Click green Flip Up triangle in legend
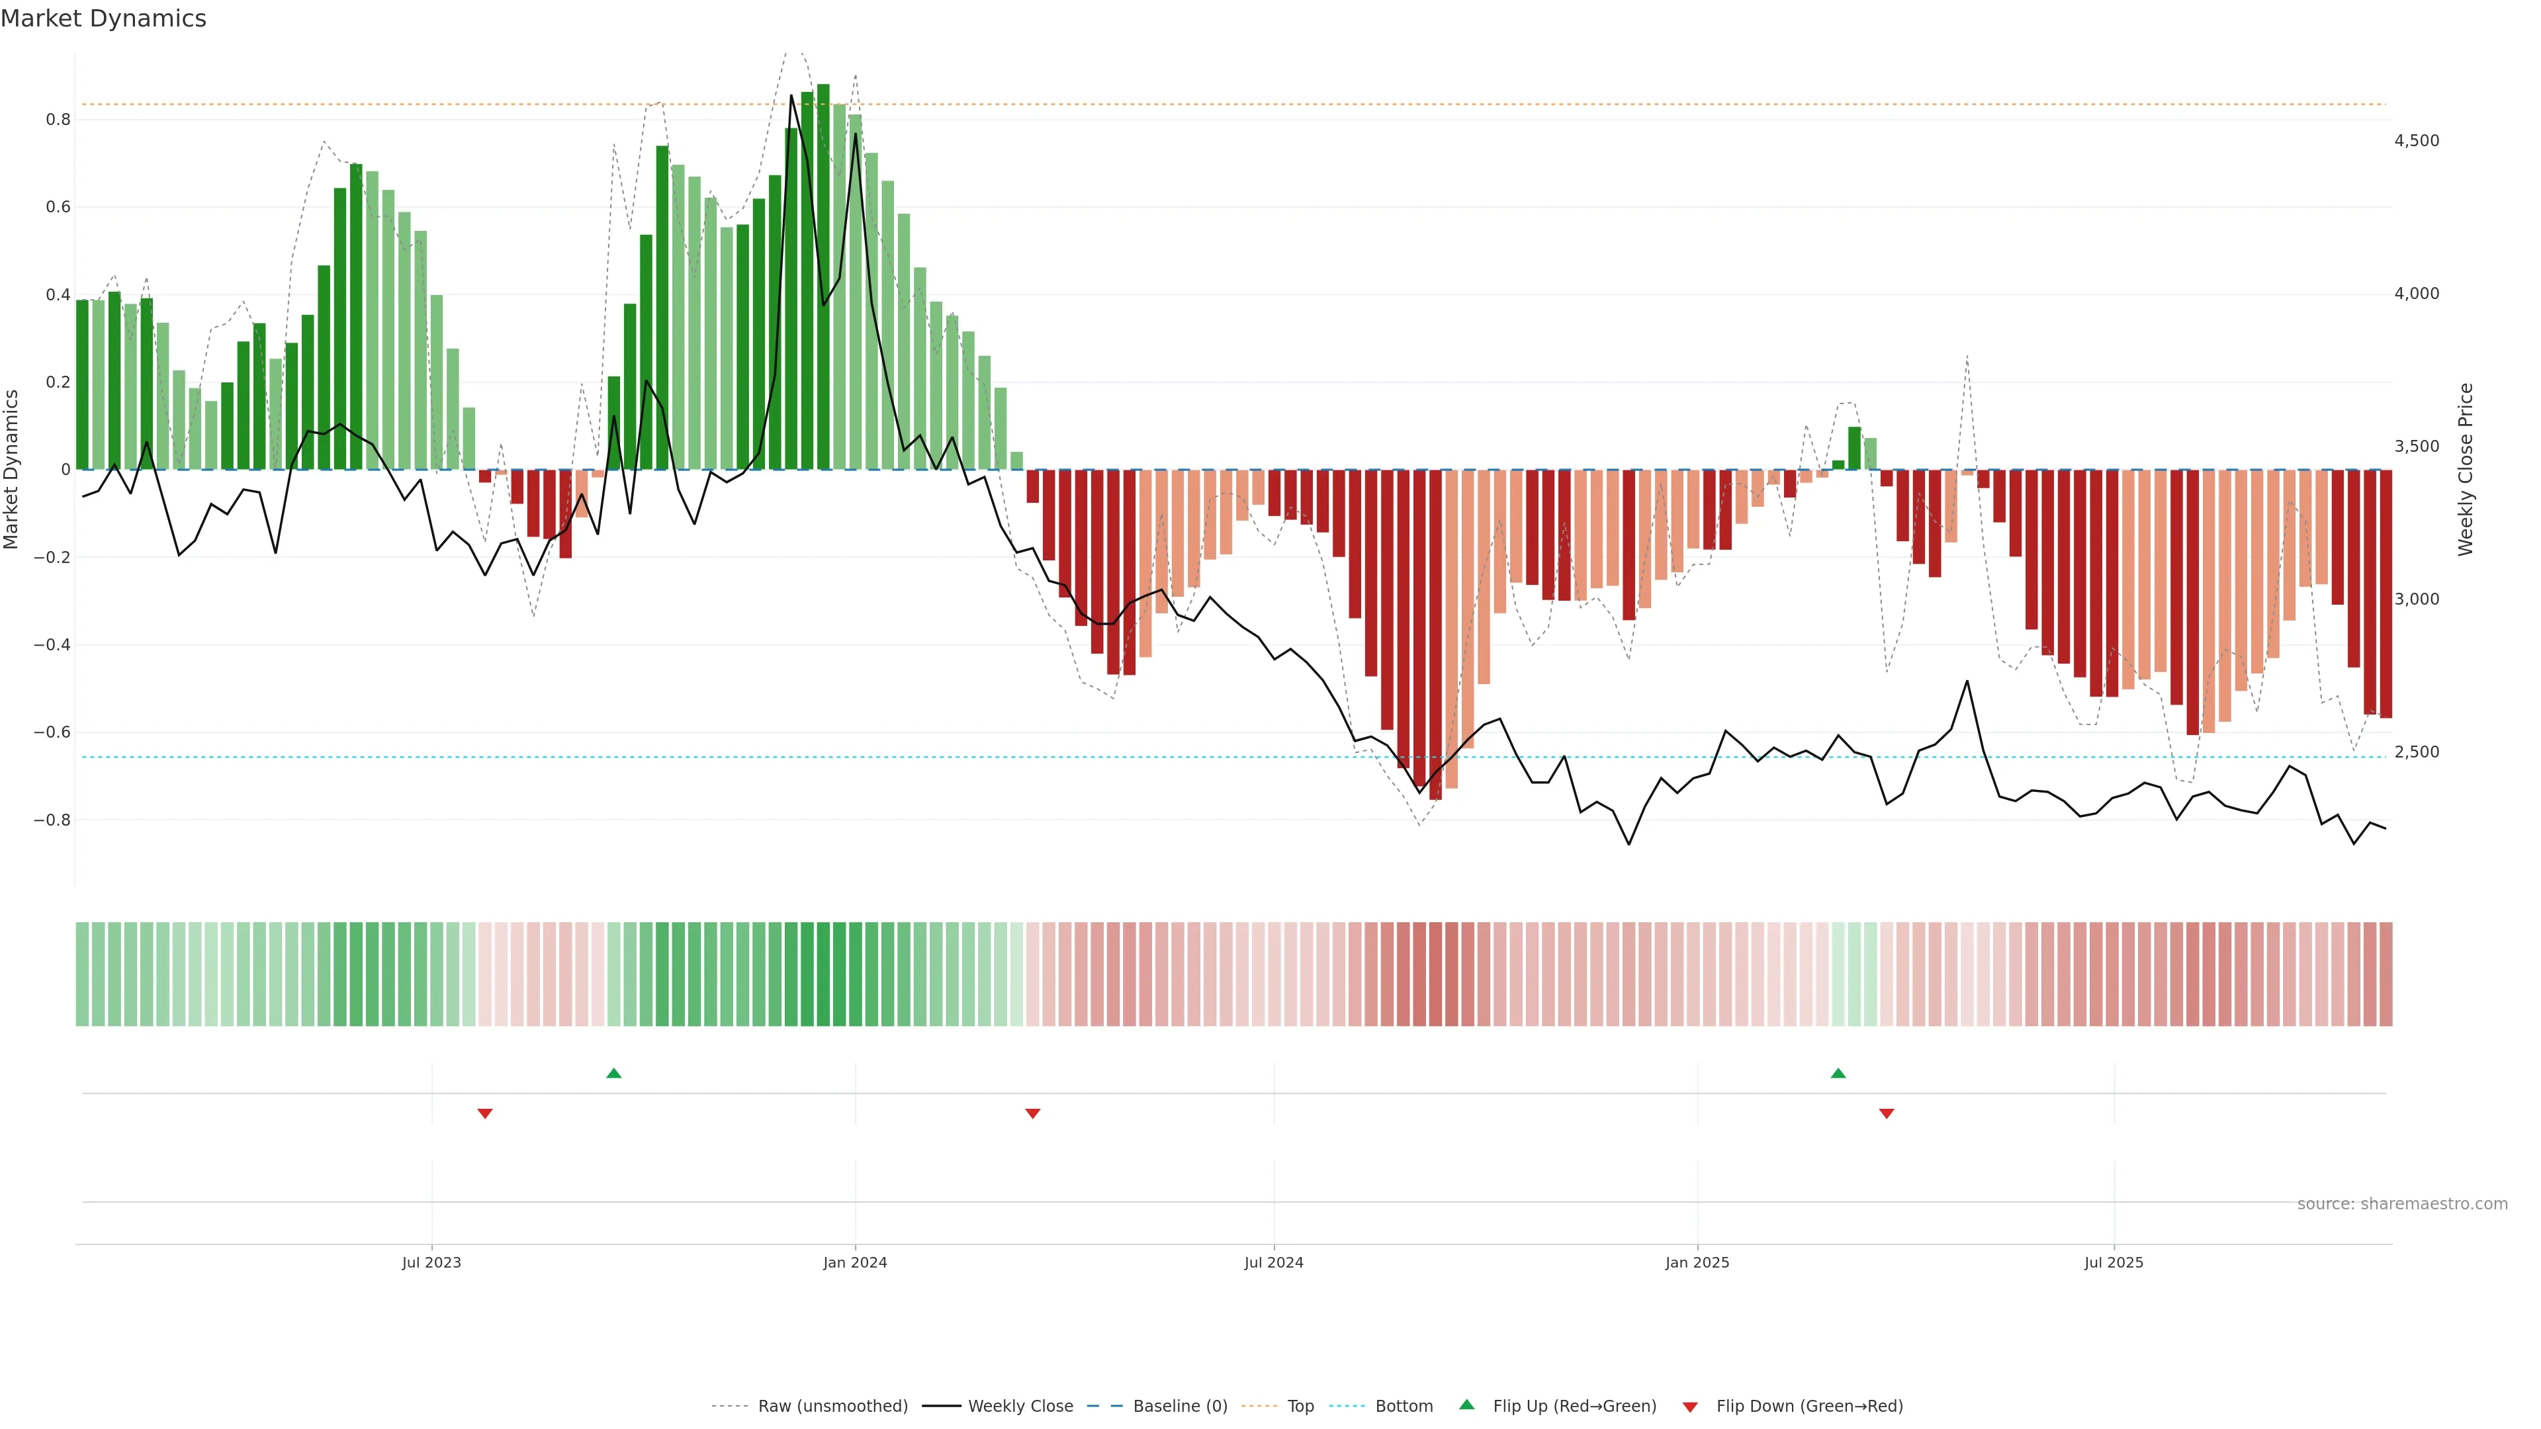 coord(1467,1405)
